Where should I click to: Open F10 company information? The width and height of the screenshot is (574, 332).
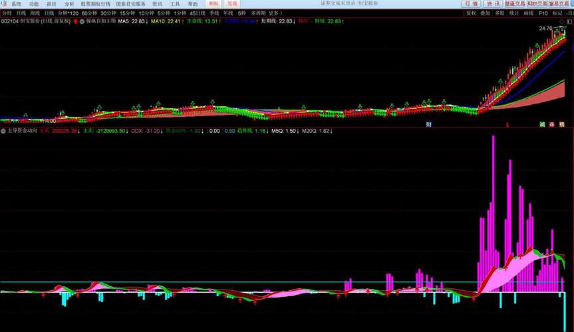pyautogui.click(x=543, y=13)
